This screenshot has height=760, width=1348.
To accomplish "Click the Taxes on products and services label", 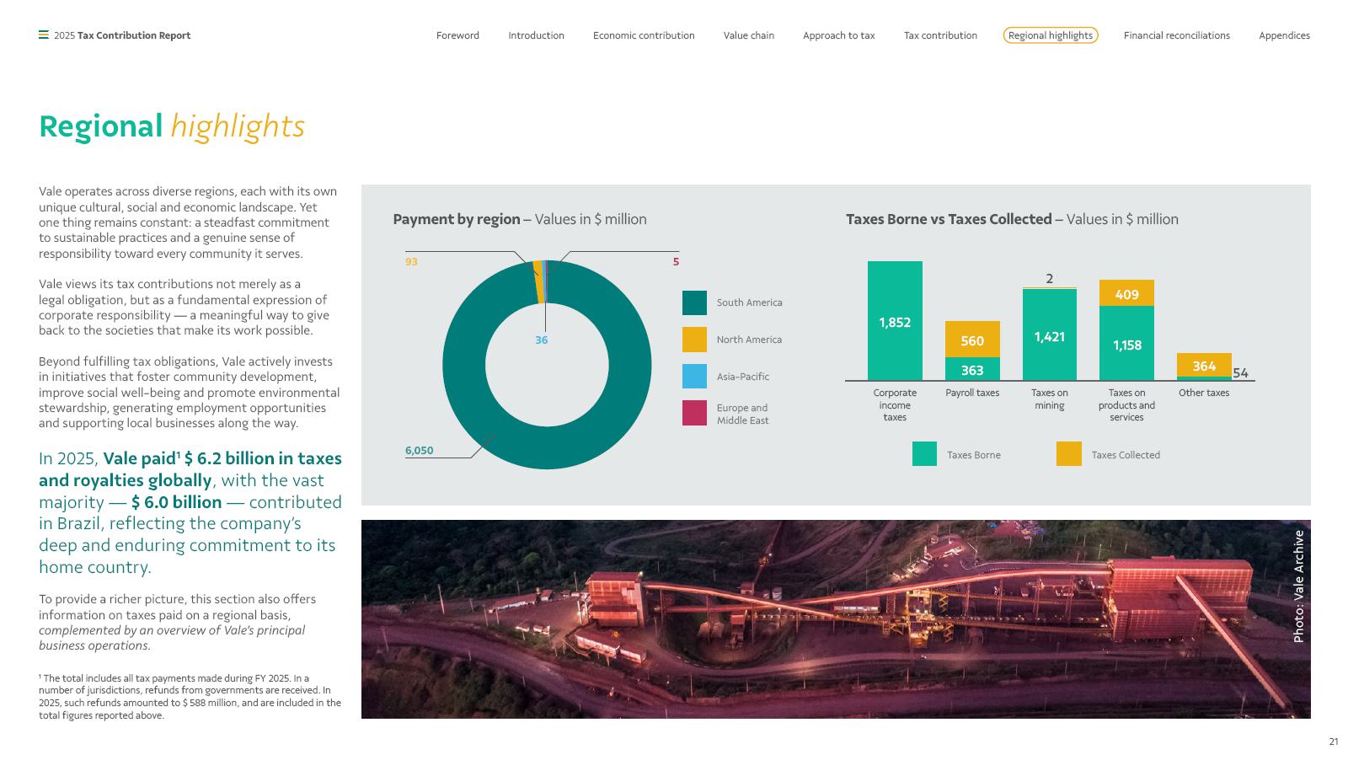I will tap(1126, 405).
